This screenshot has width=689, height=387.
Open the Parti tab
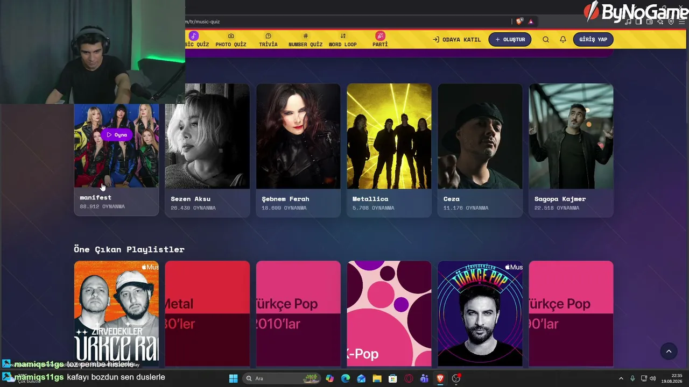380,40
